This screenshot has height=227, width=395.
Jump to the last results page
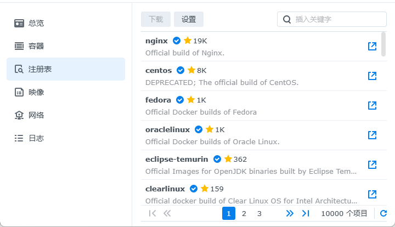tap(306, 213)
